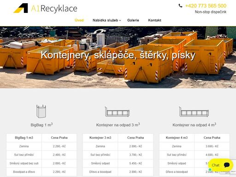The width and height of the screenshot is (236, 177).
Task: Expand the Nabídka služeb dropdown arrow
Action: [x=120, y=20]
